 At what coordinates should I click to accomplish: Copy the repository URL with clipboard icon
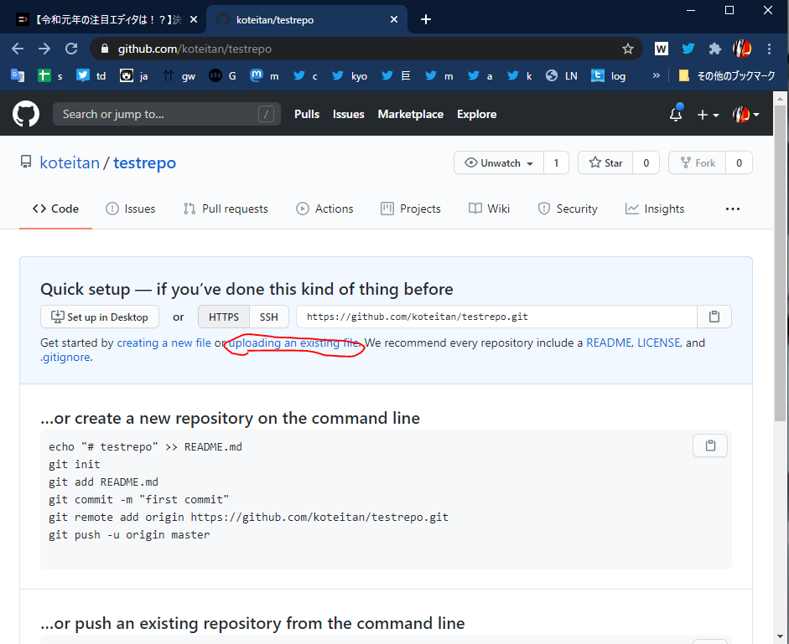coord(714,317)
